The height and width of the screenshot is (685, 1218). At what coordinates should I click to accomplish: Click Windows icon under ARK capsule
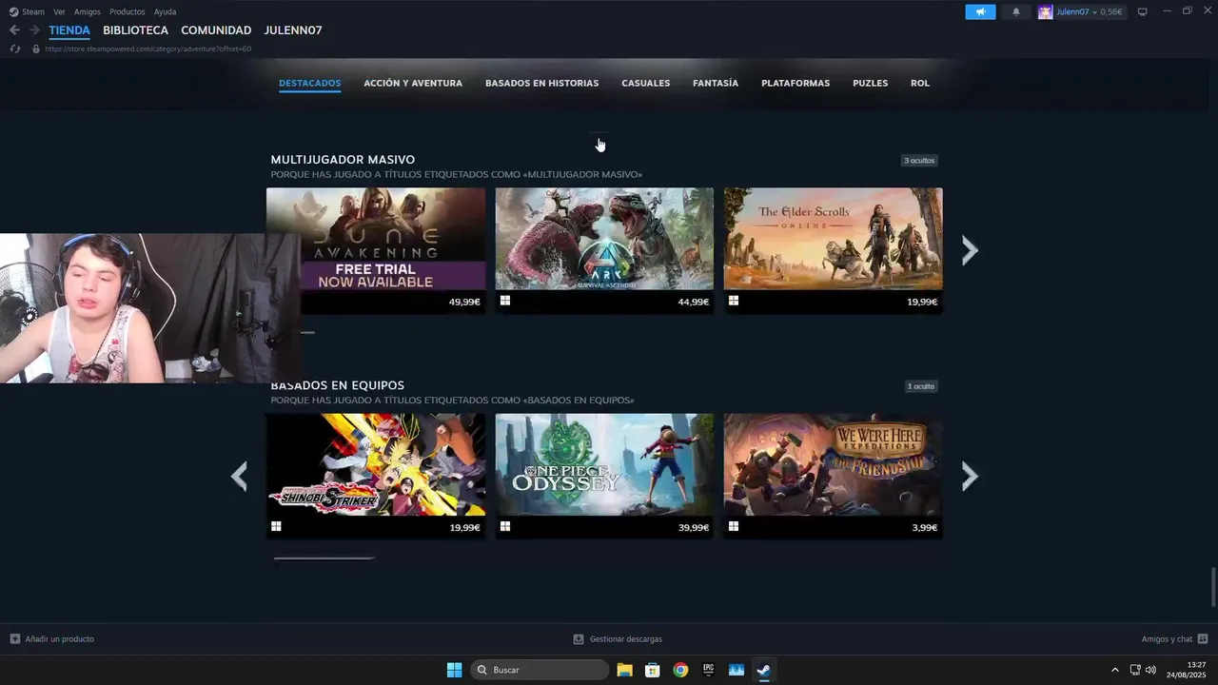tap(505, 301)
